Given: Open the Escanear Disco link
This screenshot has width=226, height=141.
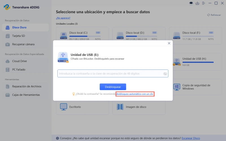Looking at the screenshot, I should click(191, 138).
